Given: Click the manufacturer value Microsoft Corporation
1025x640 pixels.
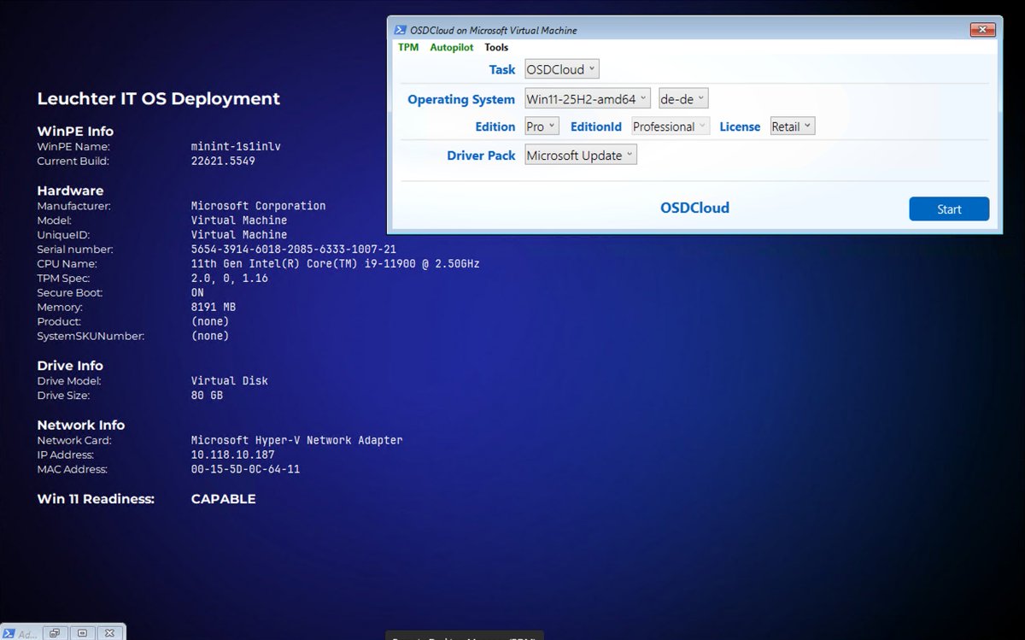Looking at the screenshot, I should (x=258, y=206).
